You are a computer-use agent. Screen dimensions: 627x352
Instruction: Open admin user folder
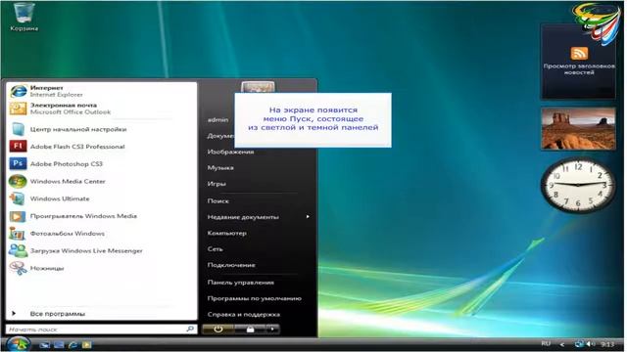(x=217, y=119)
